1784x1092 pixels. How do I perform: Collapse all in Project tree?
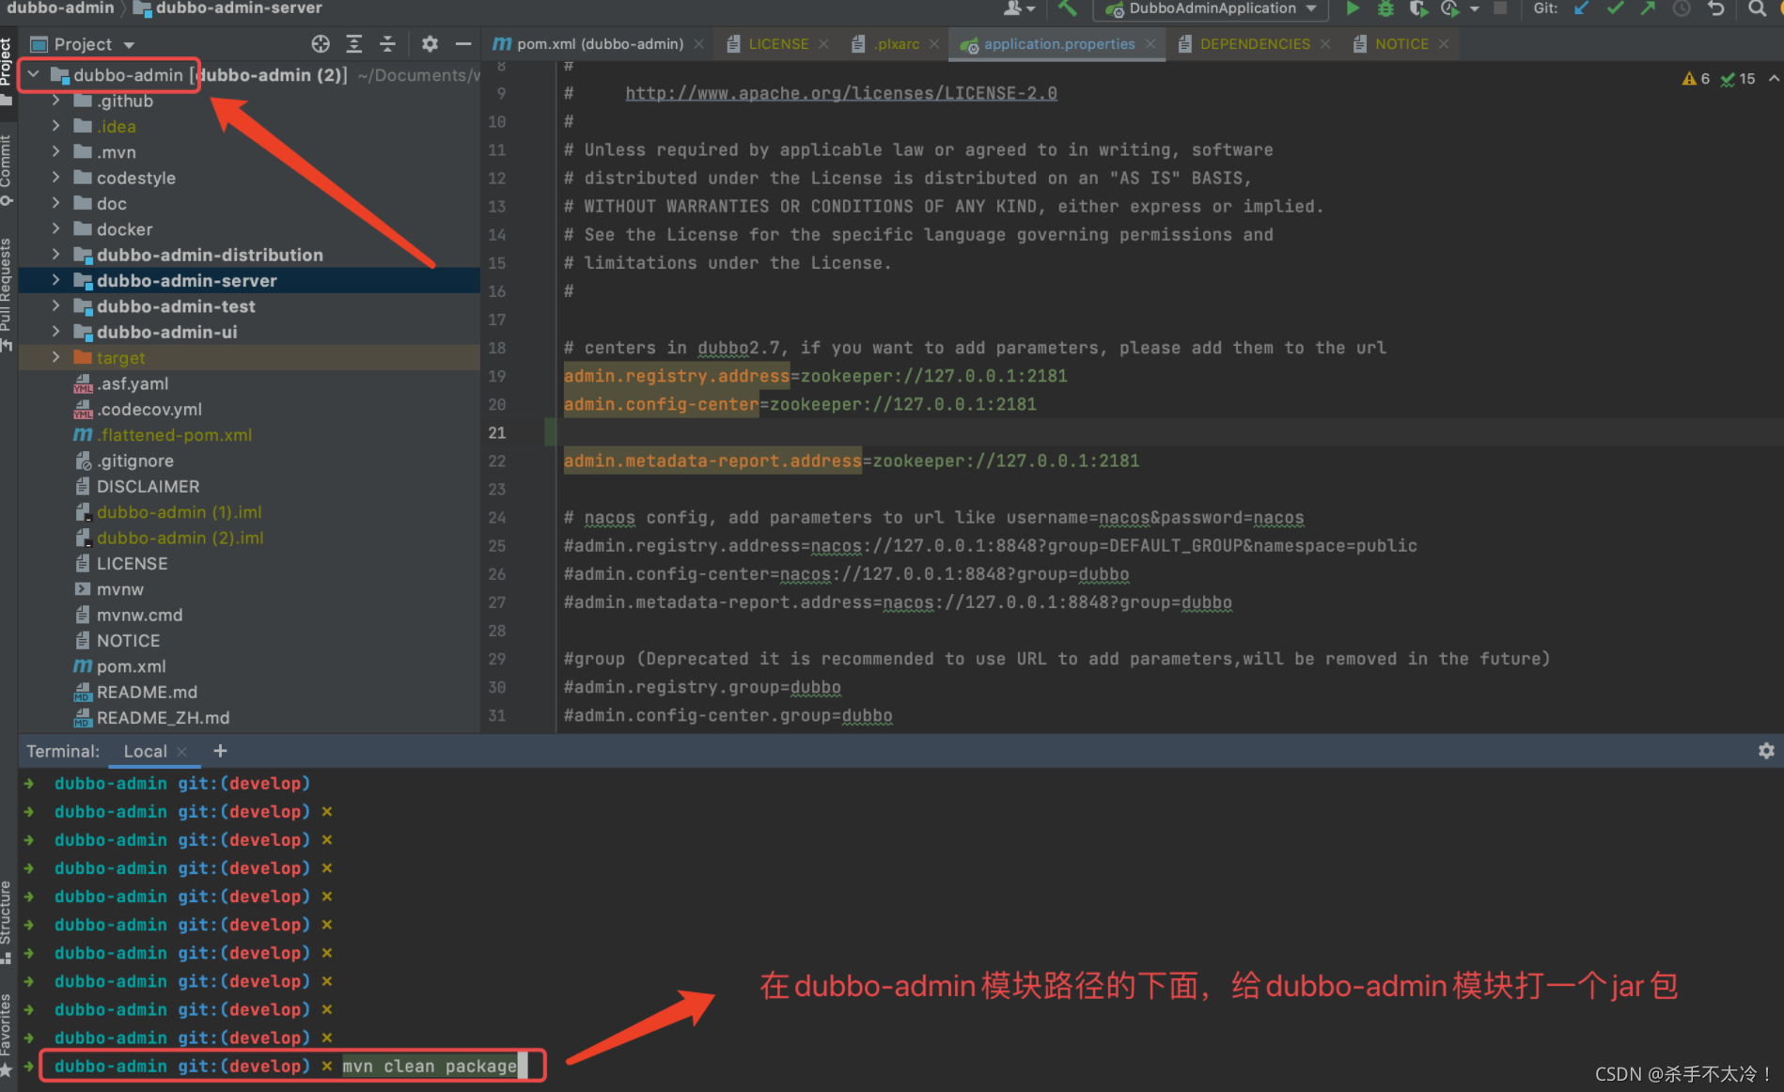(387, 44)
